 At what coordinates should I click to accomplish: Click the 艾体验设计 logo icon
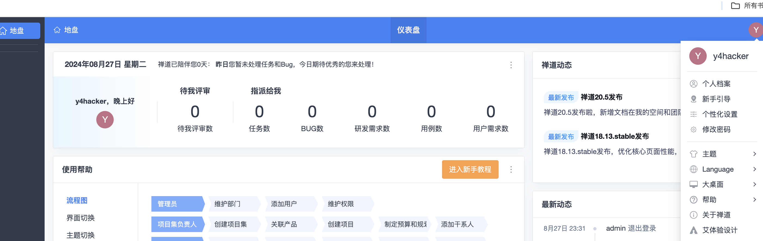(x=693, y=230)
